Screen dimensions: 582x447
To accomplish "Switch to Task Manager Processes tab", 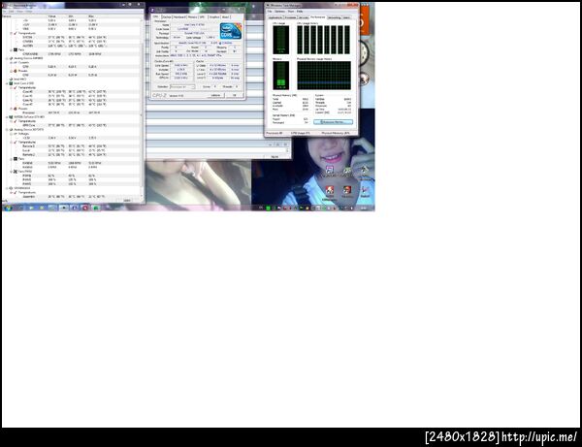I will (x=291, y=17).
